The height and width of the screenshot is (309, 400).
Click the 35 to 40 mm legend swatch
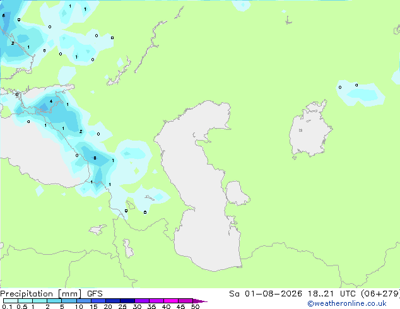pyautogui.click(x=156, y=301)
